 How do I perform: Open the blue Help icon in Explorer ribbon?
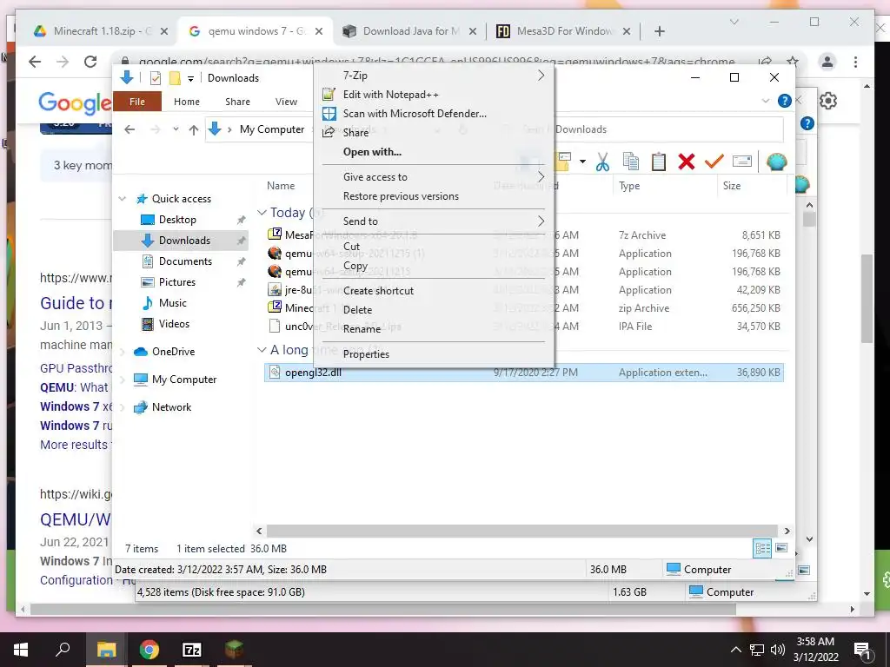(785, 101)
